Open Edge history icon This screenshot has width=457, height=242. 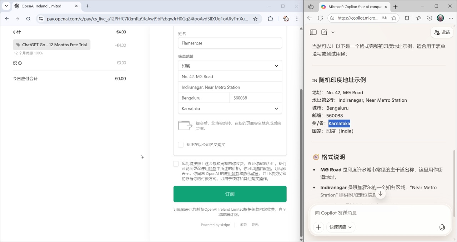(x=430, y=18)
